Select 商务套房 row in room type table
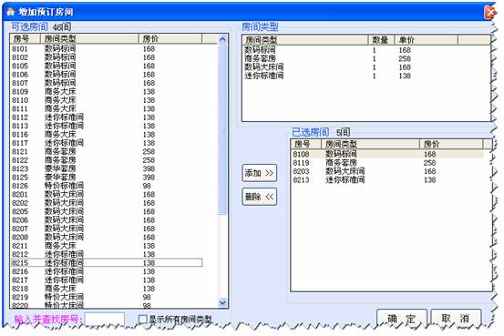504x336 pixels. tap(366, 58)
